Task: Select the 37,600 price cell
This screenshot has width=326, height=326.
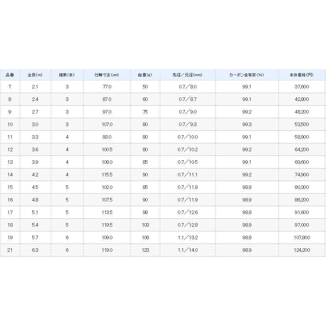Action: (302, 87)
